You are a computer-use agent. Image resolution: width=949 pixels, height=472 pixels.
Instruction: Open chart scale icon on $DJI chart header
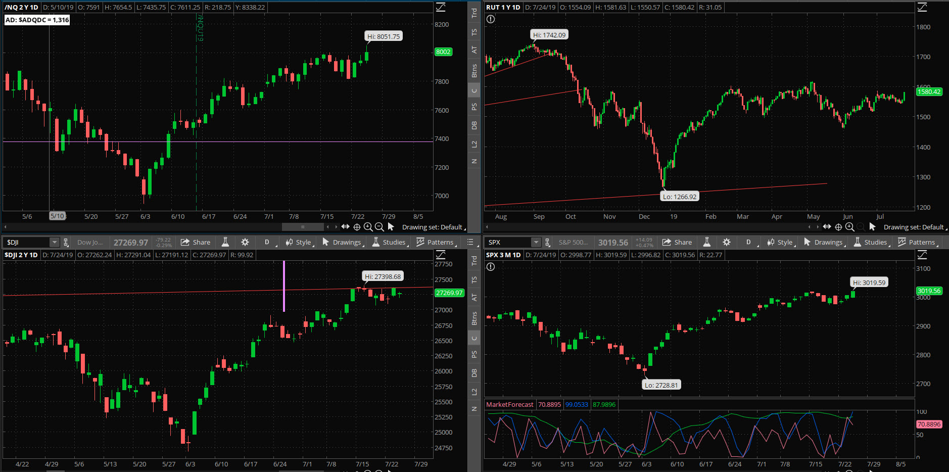click(441, 255)
